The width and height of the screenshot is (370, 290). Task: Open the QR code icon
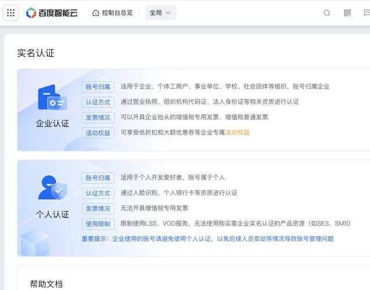click(347, 13)
